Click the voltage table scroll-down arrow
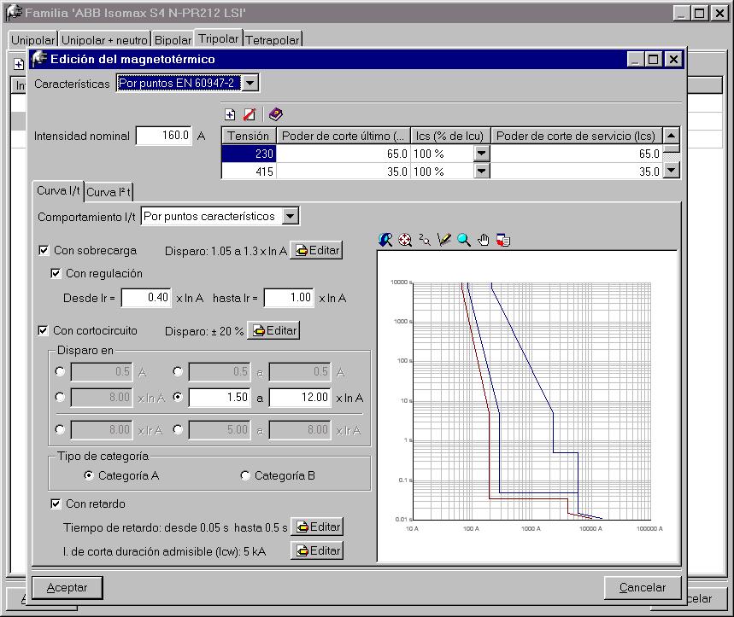The image size is (734, 617). (672, 170)
